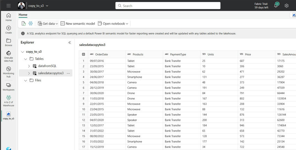Image resolution: width=296 pixels, height=150 pixels.
Task: Click the lakehouse icon at top right
Action: click(294, 15)
